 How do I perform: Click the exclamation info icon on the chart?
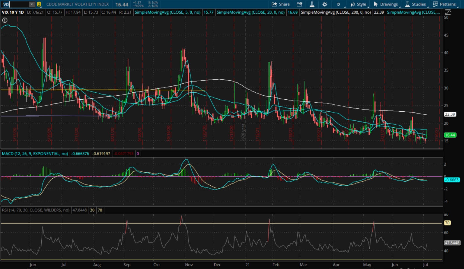pyautogui.click(x=5, y=20)
